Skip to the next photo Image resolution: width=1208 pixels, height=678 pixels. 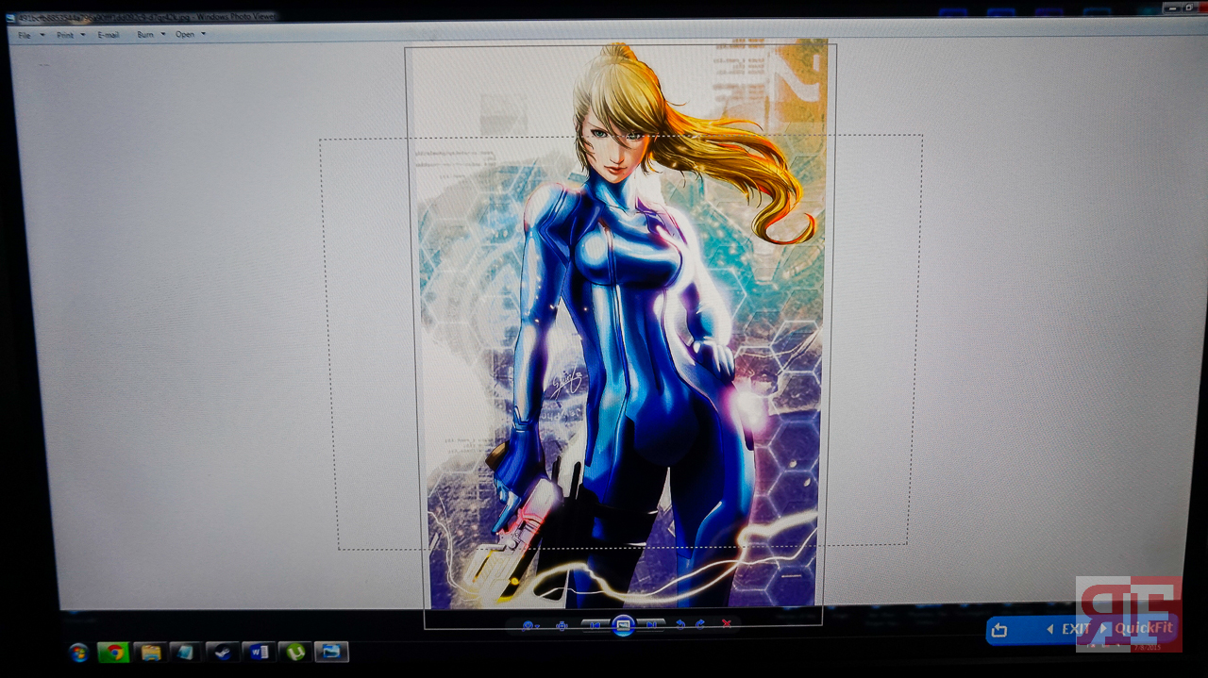(x=651, y=624)
